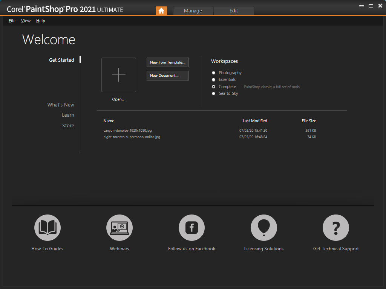Open the What's New section
Screen dimensions: 386x289
click(61, 105)
